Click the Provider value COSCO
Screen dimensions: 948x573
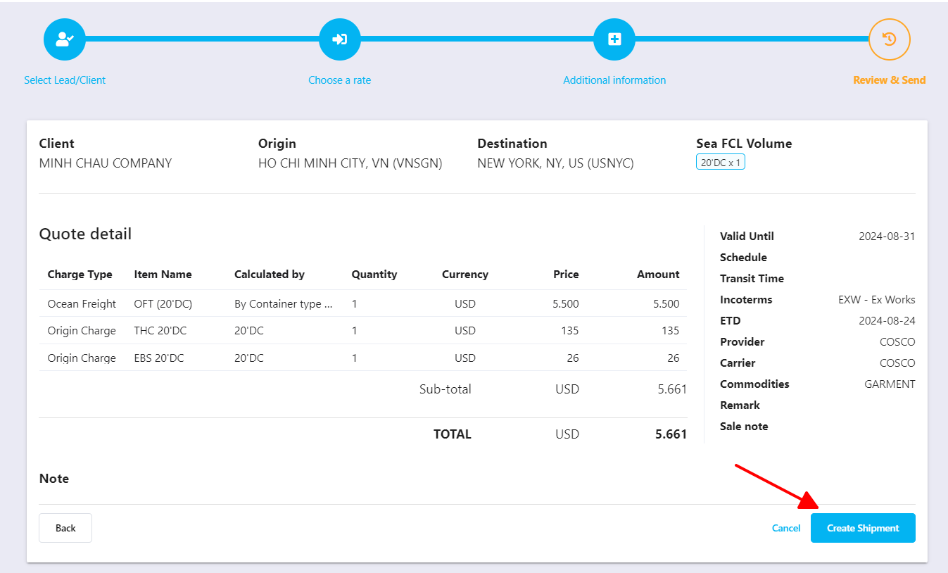click(x=897, y=342)
